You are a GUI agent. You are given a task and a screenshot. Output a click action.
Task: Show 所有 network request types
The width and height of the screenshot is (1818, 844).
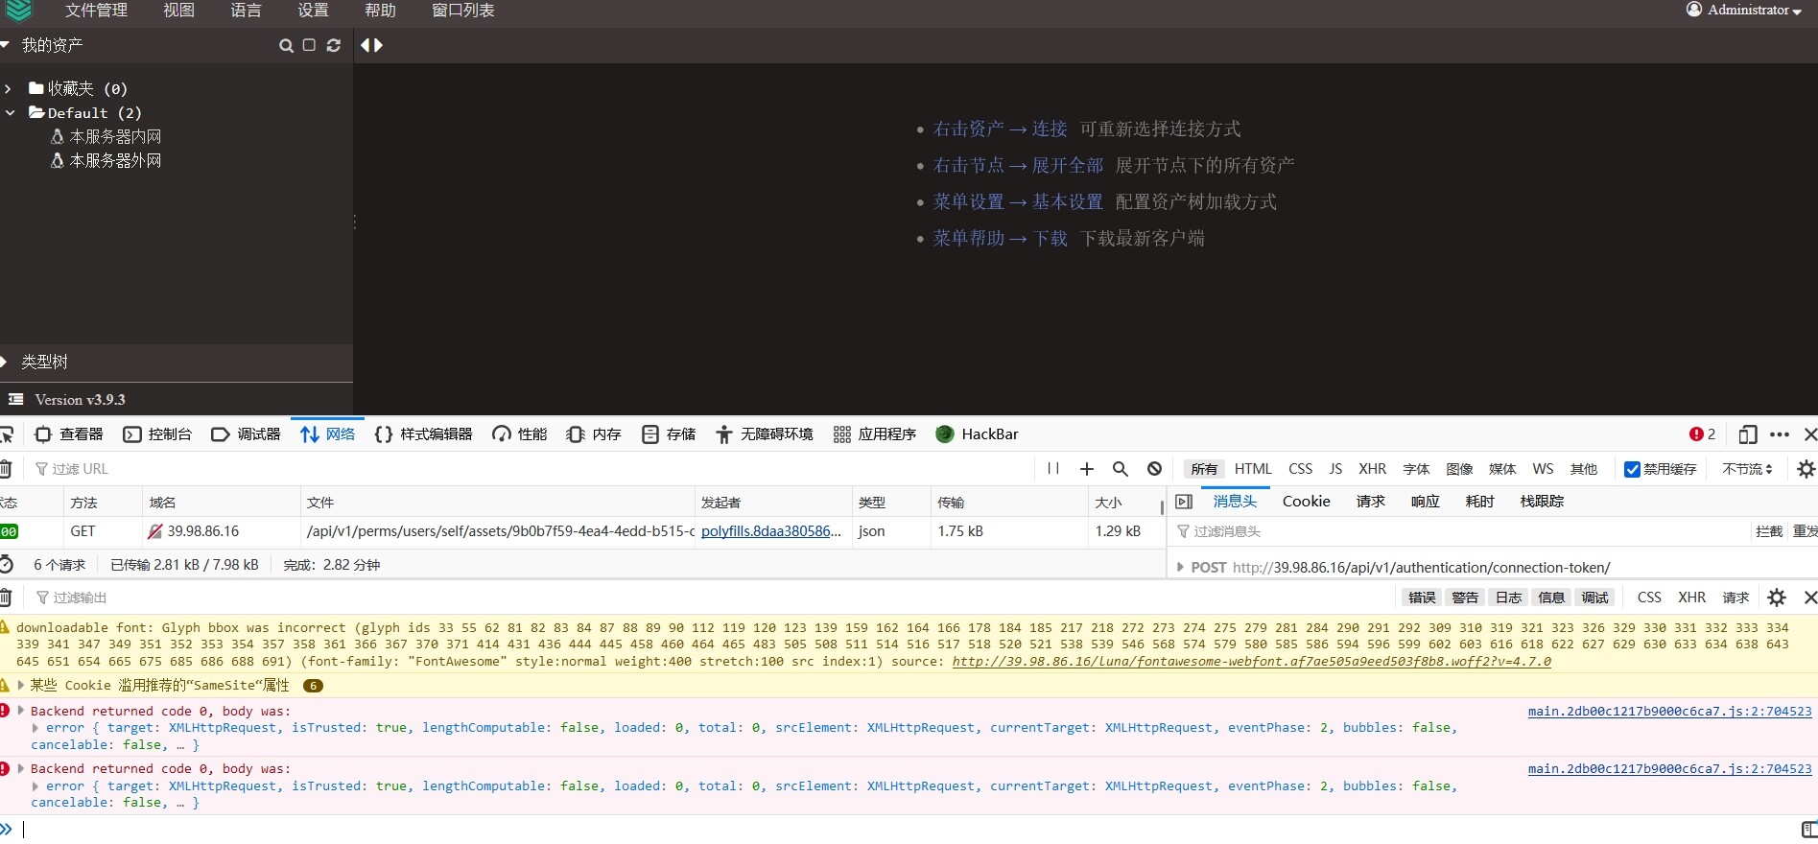[x=1204, y=469]
